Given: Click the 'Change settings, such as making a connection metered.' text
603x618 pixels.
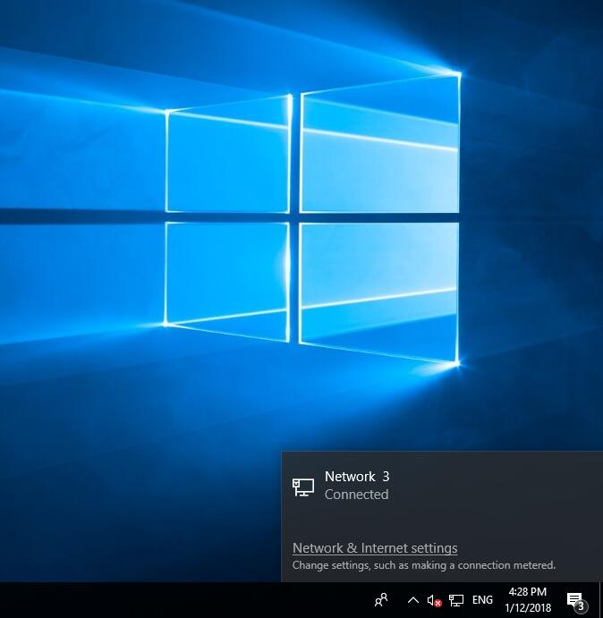Looking at the screenshot, I should pos(423,565).
